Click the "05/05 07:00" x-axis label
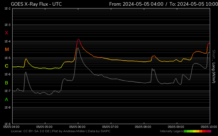The image size is (218, 136). tap(110, 127)
